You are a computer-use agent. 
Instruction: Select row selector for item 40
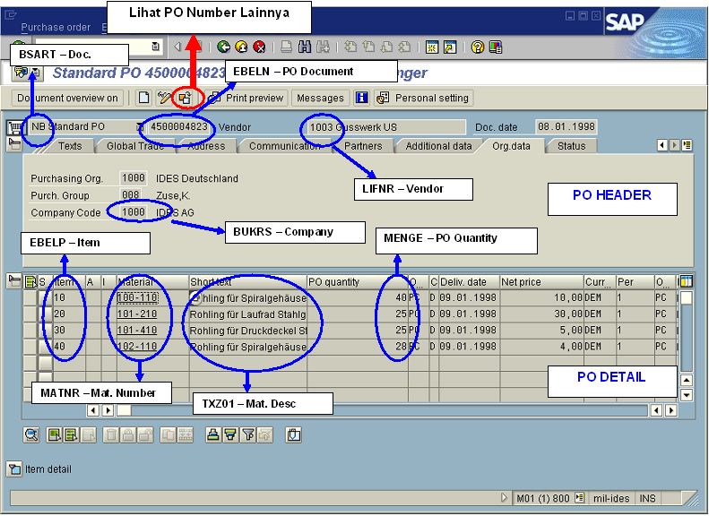30,347
